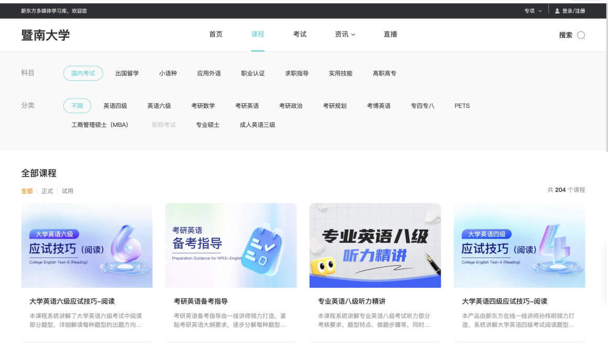The image size is (608, 345).
Task: Select the 小语种 subject filter
Action: [168, 73]
